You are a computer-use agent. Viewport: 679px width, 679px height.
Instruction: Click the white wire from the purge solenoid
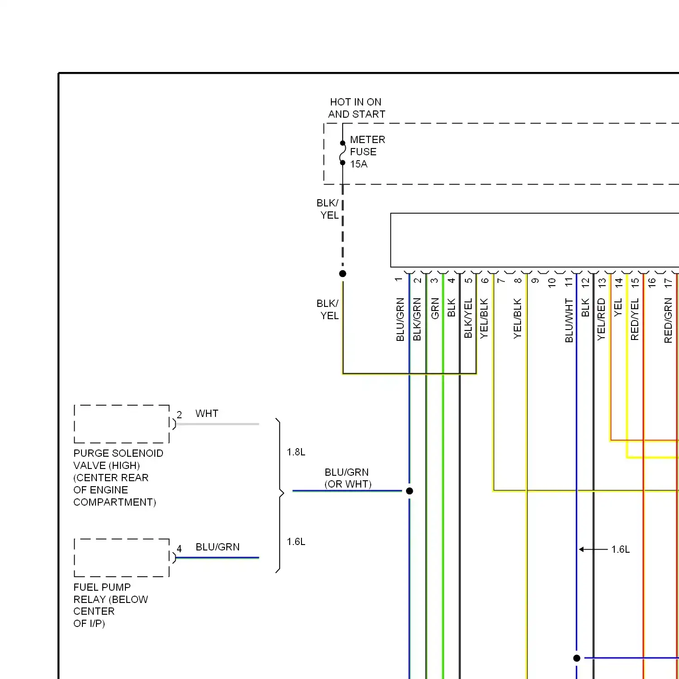(218, 424)
